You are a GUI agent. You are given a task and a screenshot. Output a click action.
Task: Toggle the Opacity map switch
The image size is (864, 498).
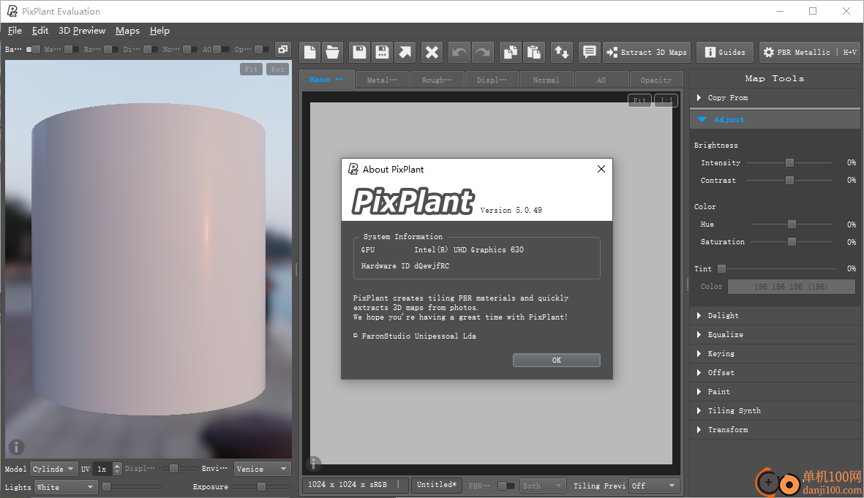[261, 50]
